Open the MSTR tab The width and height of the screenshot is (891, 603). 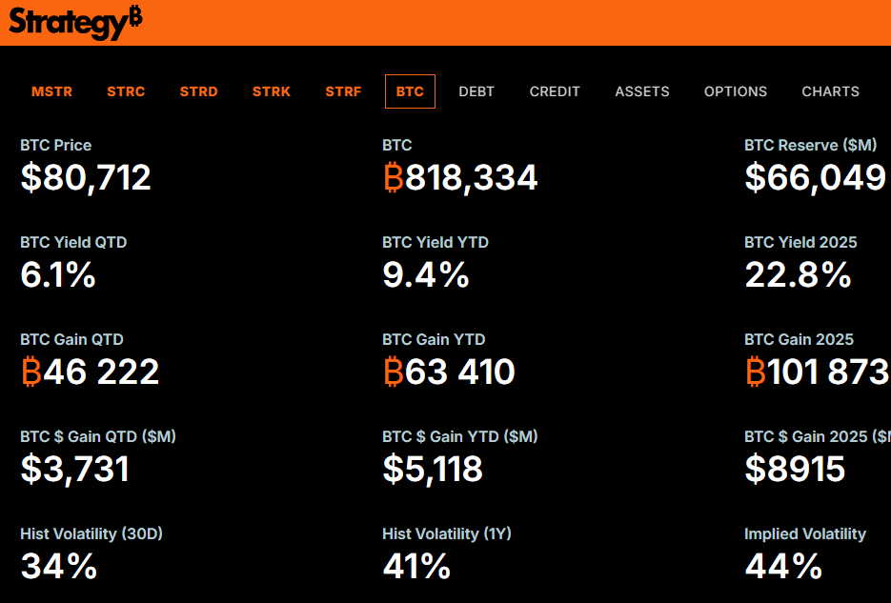click(51, 91)
